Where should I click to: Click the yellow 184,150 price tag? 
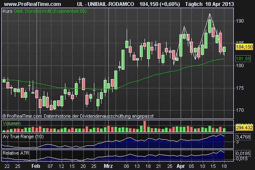point(244,47)
